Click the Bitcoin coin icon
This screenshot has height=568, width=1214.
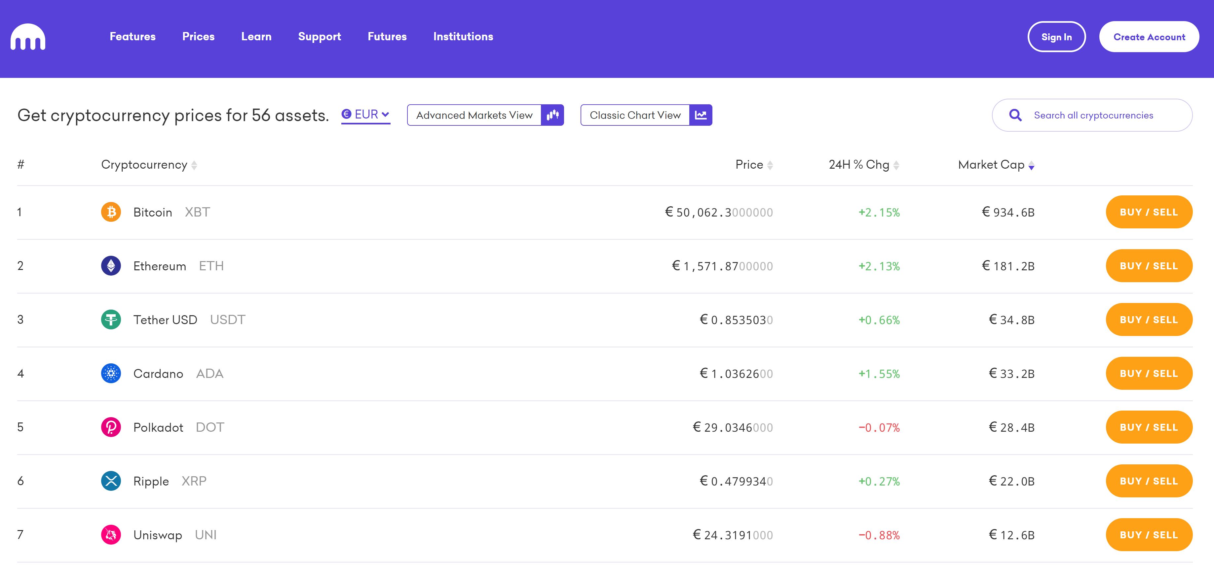(x=111, y=212)
